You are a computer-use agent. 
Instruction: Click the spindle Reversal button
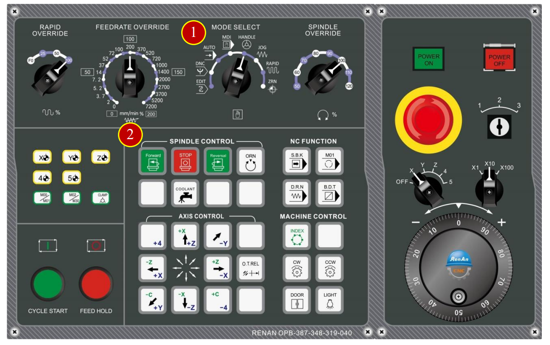[218, 161]
